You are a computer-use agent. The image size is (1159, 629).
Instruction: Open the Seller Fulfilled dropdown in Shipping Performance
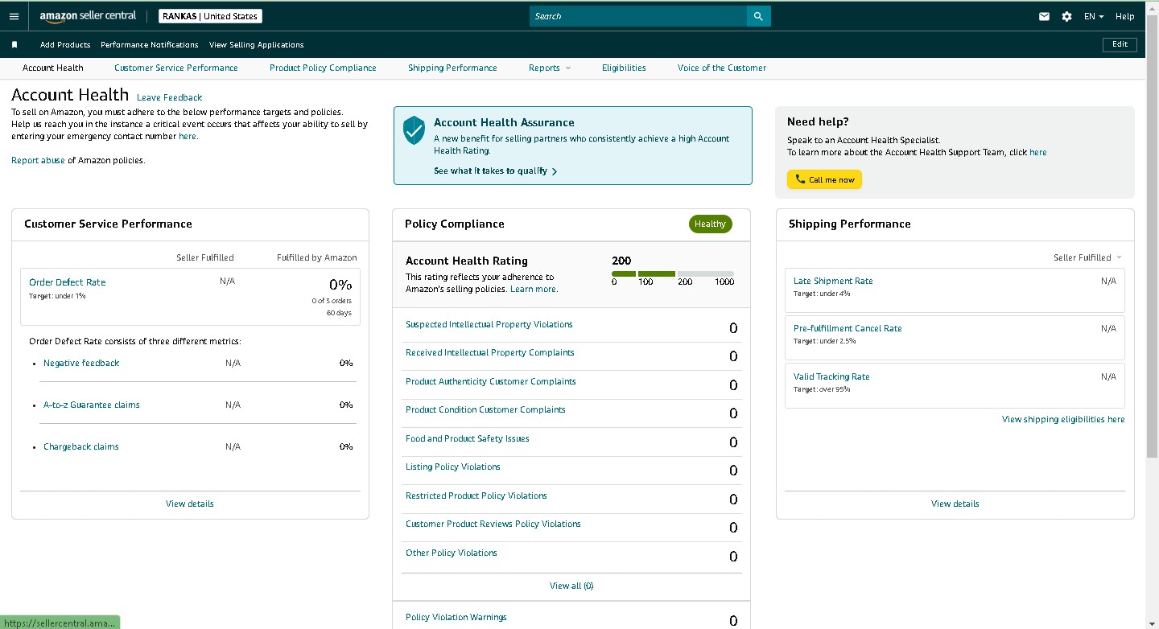pos(1087,257)
